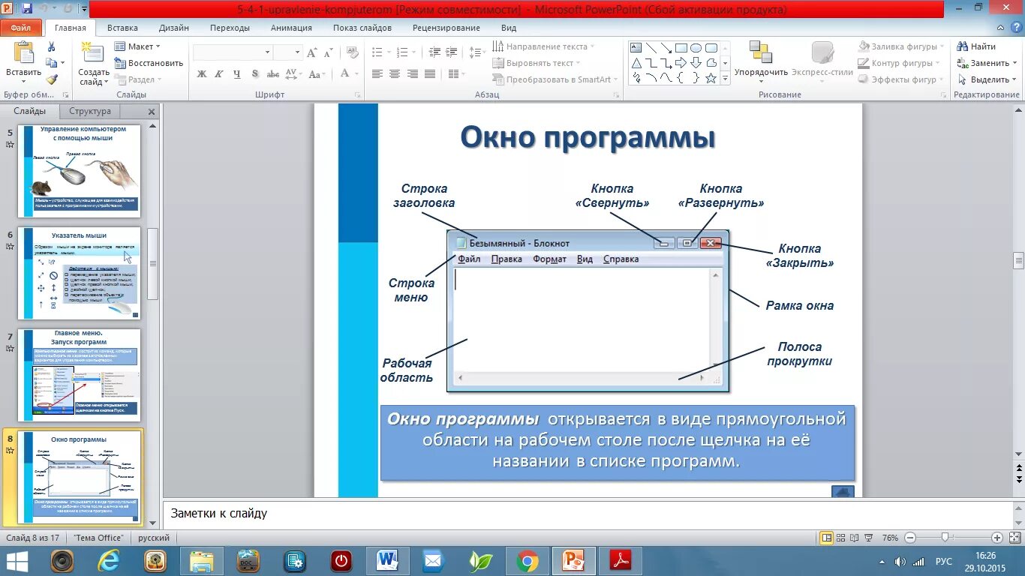Image resolution: width=1025 pixels, height=576 pixels.
Task: Select slide 7 Главное меню thumbnail
Action: pyautogui.click(x=79, y=375)
